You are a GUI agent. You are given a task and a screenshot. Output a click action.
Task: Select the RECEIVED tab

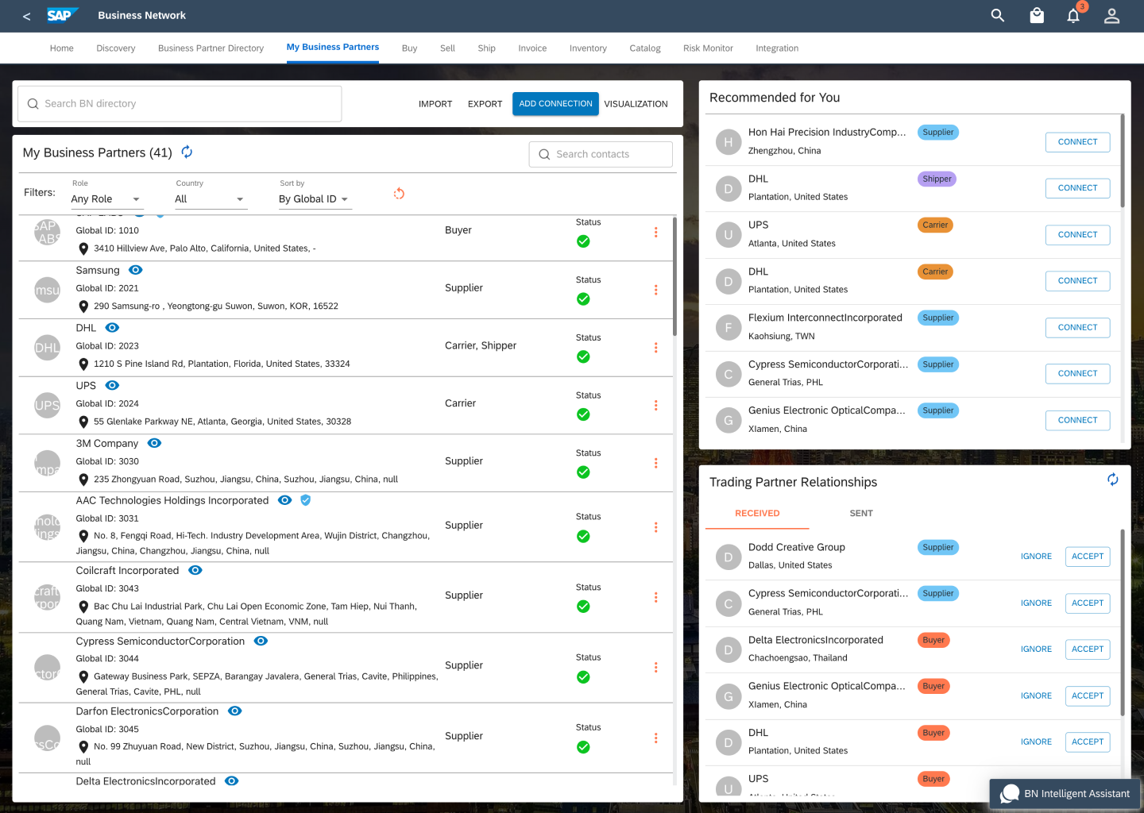(x=757, y=514)
